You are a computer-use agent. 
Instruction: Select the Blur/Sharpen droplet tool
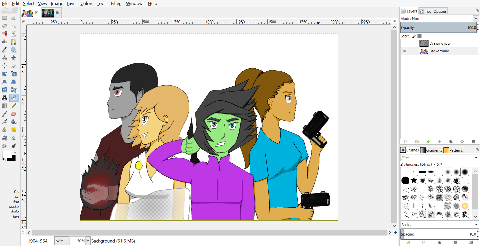coord(13,138)
